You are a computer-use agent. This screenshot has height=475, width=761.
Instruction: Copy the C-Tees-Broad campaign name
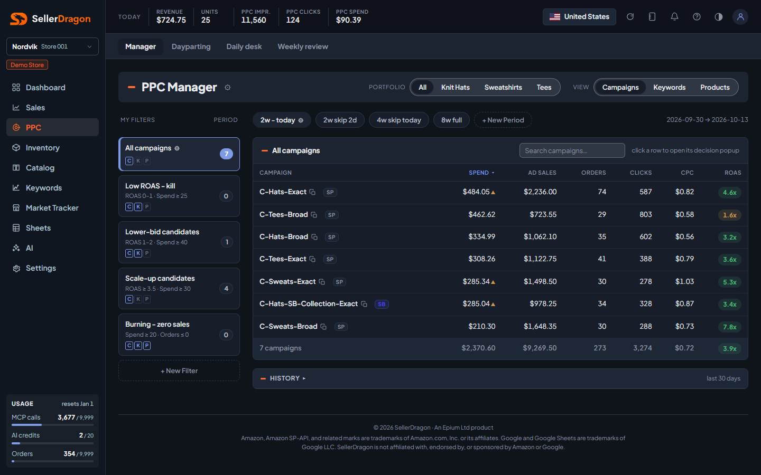click(x=314, y=215)
